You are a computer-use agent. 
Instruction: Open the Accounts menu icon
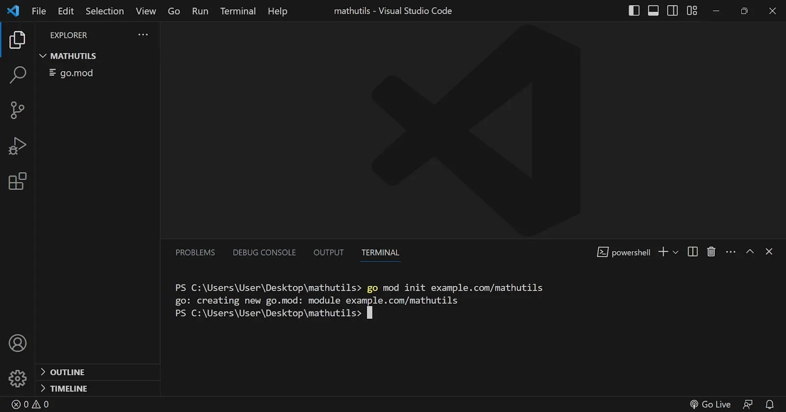(x=18, y=343)
